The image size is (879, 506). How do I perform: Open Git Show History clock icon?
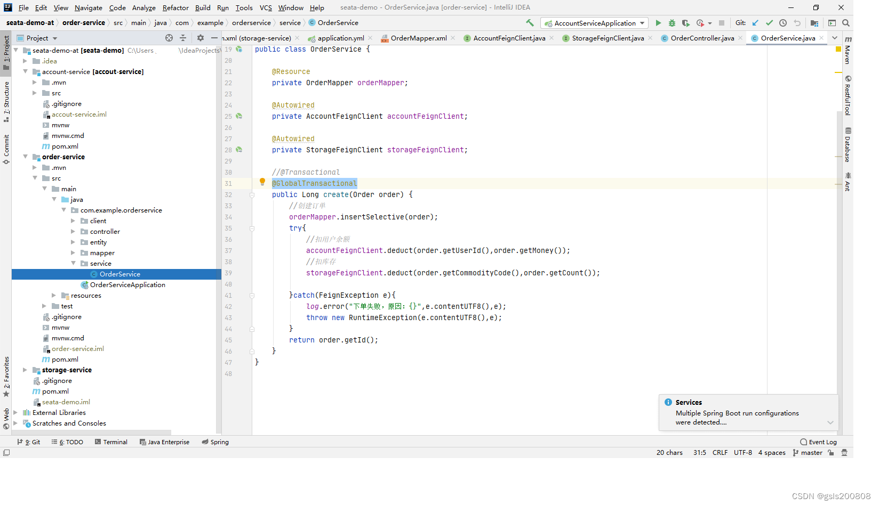pyautogui.click(x=783, y=23)
